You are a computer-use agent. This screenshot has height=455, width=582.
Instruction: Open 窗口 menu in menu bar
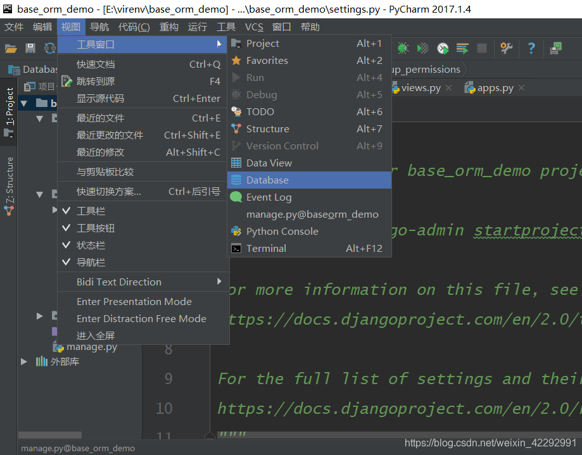coord(281,27)
